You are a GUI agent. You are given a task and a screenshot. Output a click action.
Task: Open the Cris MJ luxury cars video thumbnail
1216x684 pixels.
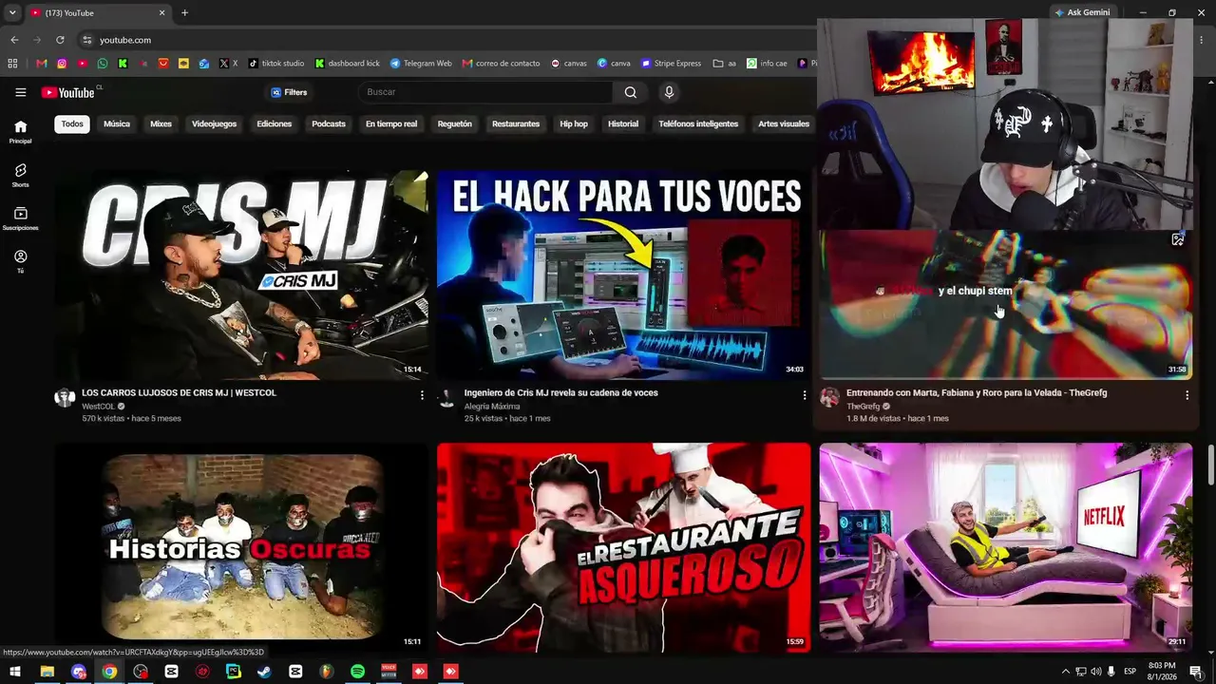click(x=241, y=275)
